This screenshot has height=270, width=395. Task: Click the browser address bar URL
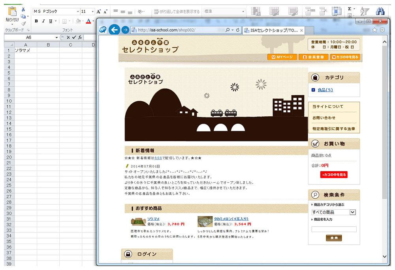(x=167, y=30)
